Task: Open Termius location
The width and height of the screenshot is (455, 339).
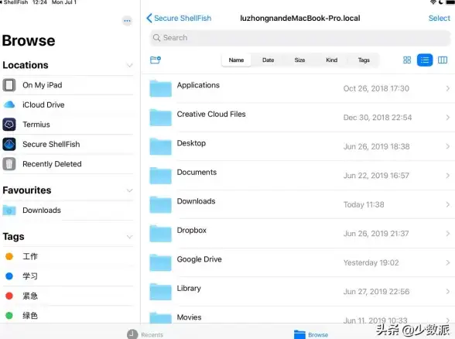Action: click(68, 125)
